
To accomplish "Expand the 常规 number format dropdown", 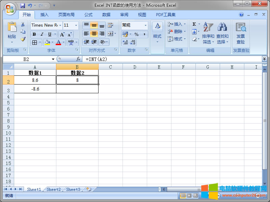I will (x=146, y=25).
